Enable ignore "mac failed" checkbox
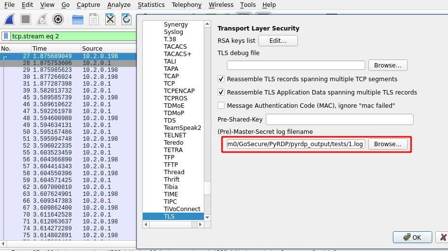 [221, 105]
